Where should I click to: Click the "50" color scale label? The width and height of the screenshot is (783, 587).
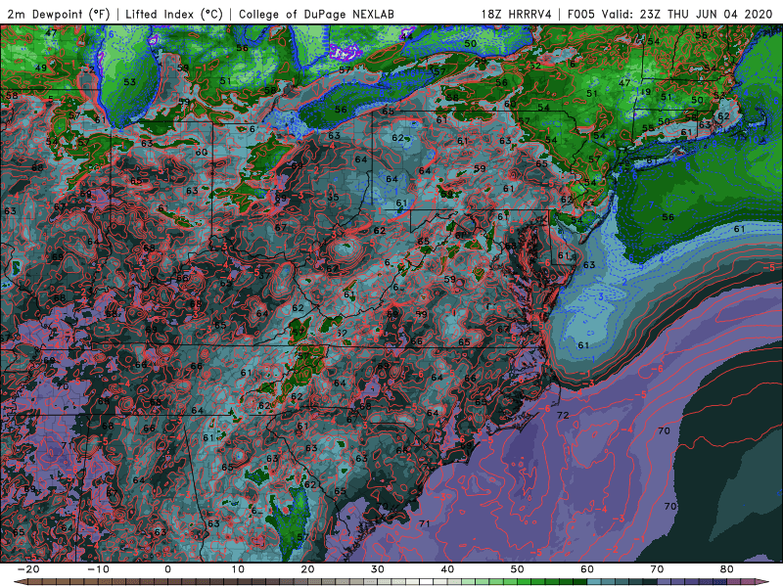click(x=518, y=569)
